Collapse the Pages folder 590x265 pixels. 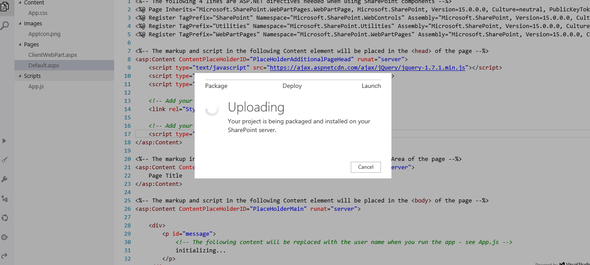click(20, 45)
